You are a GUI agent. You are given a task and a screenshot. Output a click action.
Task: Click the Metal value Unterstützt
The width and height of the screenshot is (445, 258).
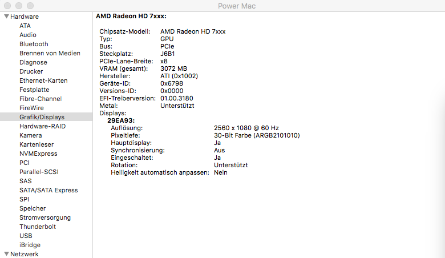pyautogui.click(x=177, y=106)
